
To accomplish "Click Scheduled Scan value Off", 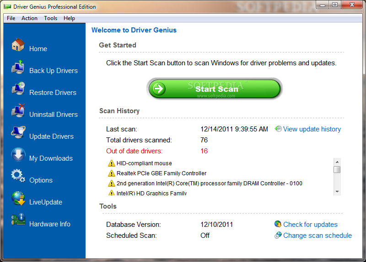I will pyautogui.click(x=205, y=236).
